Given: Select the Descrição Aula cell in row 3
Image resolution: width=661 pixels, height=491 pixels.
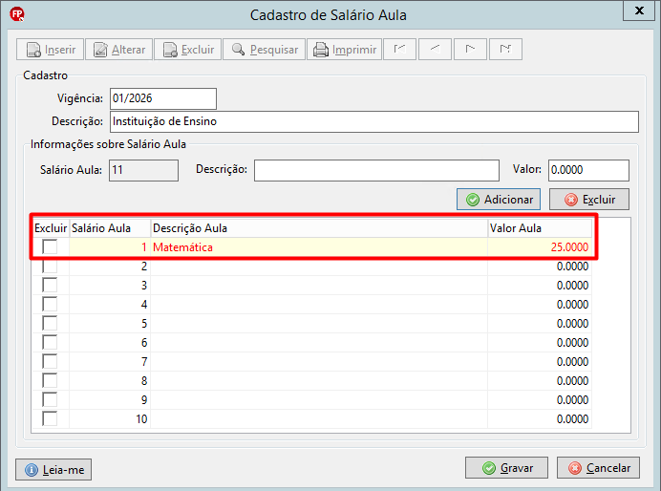Looking at the screenshot, I should 319,286.
